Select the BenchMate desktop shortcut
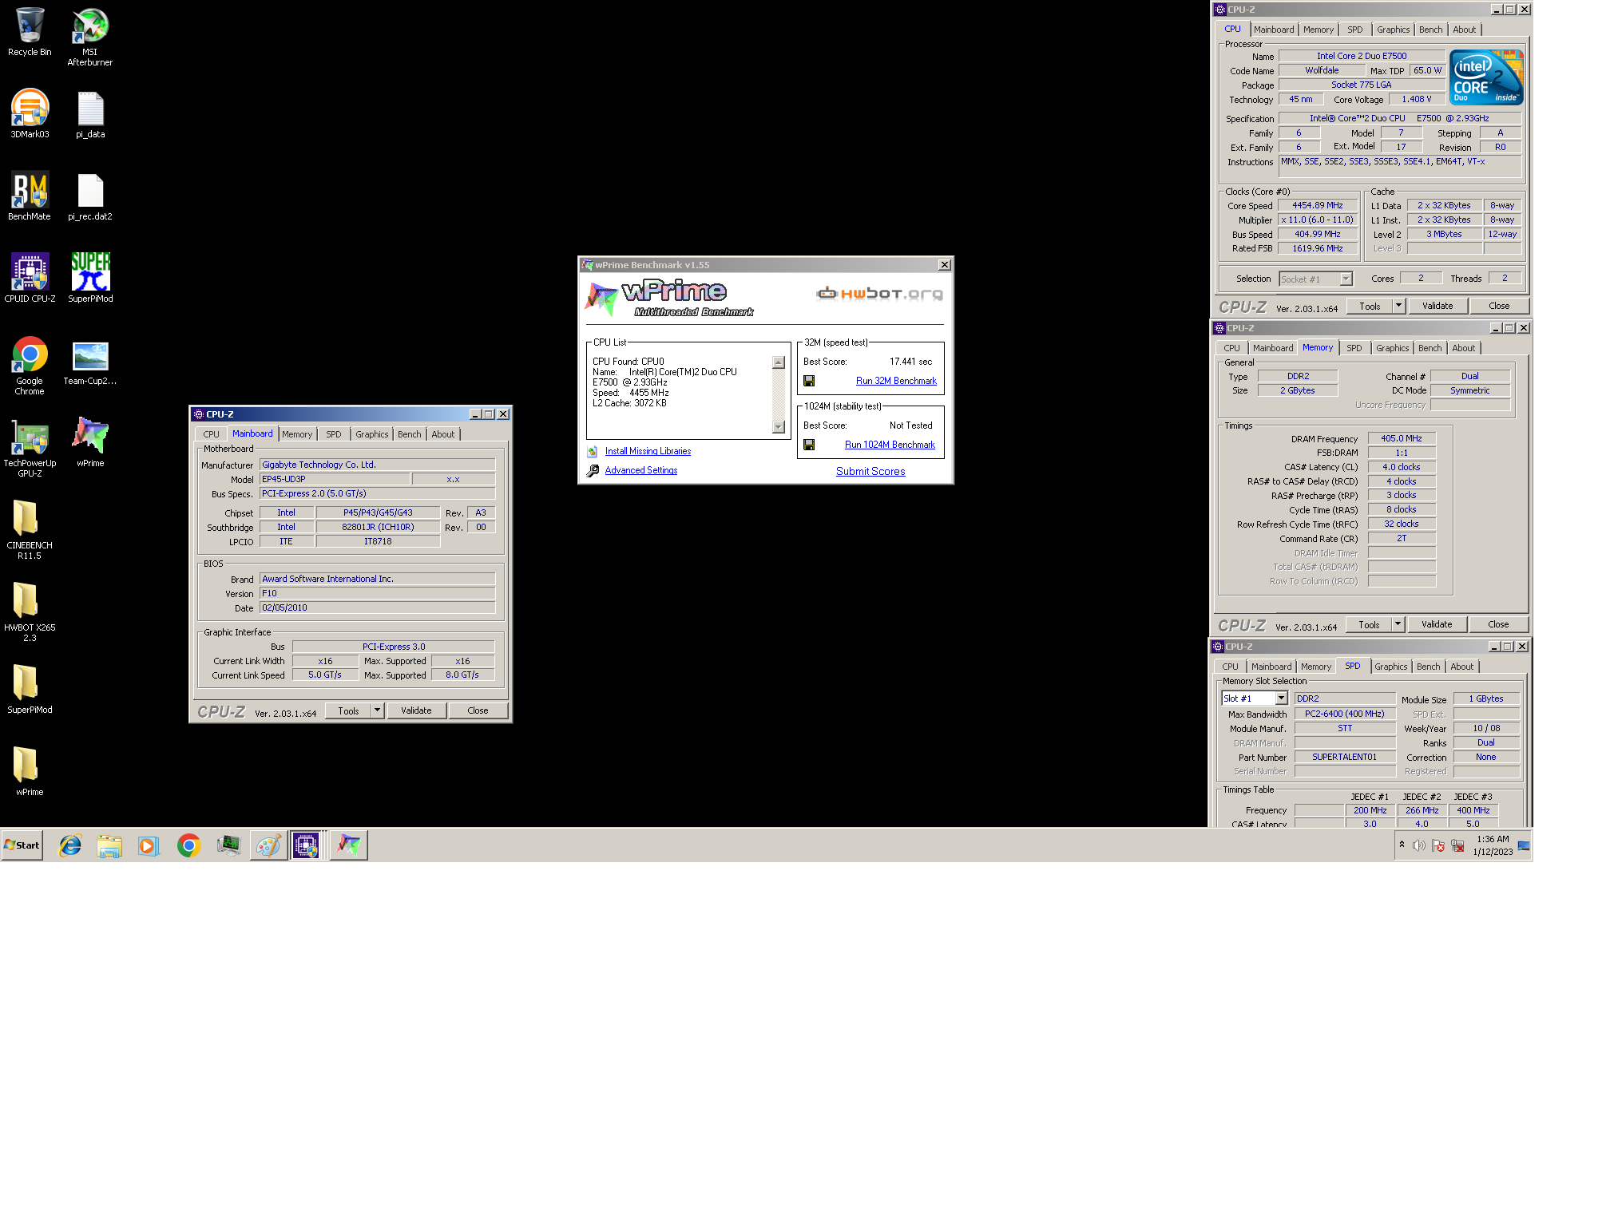 30,196
